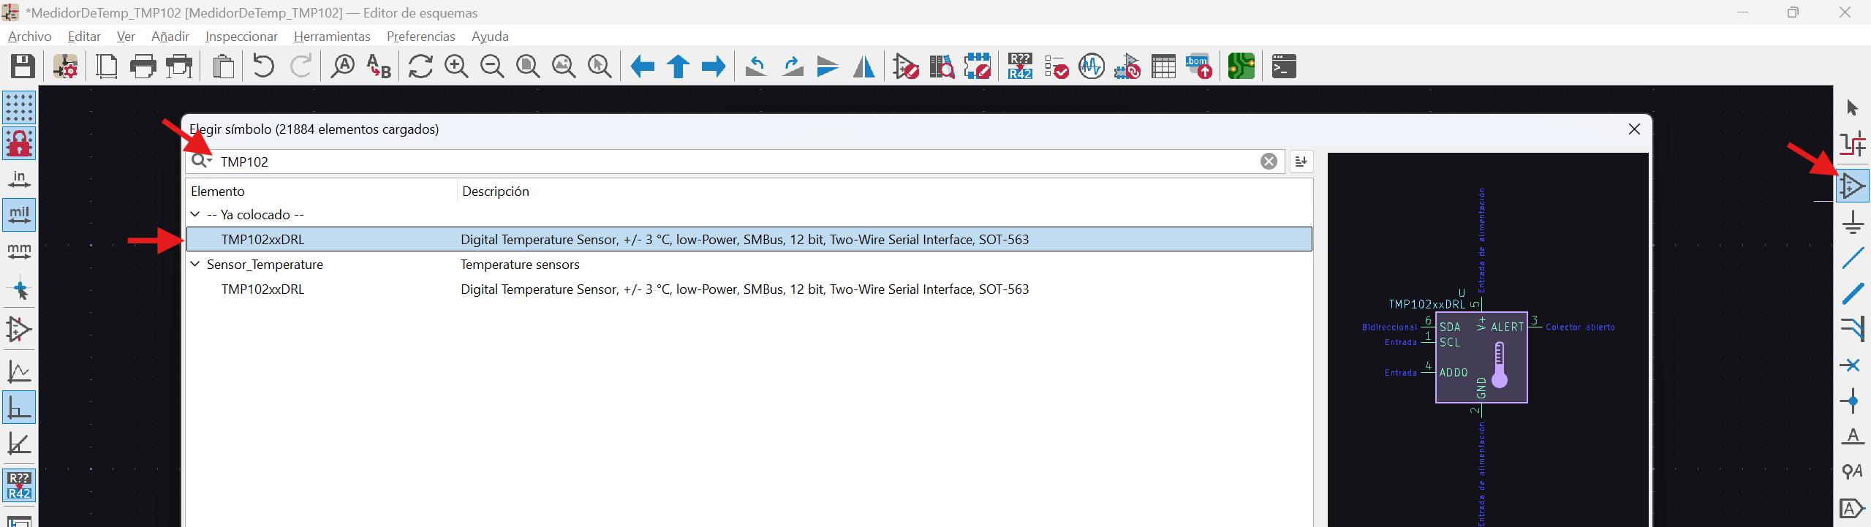Open the Editar menu
This screenshot has height=527, width=1871.
[84, 36]
